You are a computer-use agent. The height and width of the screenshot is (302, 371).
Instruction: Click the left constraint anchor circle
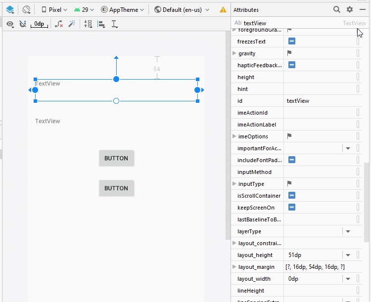point(35,90)
